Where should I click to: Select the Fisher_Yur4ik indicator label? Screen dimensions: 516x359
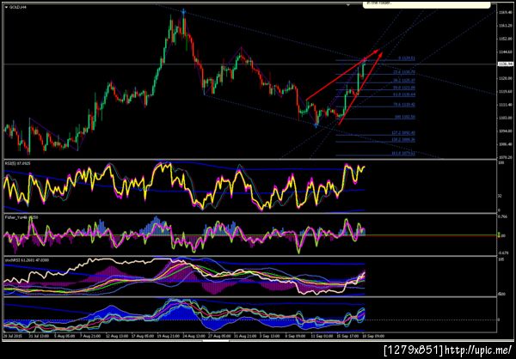pyautogui.click(x=20, y=217)
